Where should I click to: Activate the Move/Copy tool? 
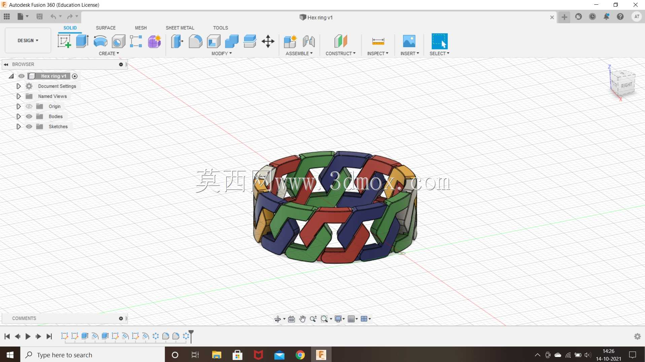[268, 41]
